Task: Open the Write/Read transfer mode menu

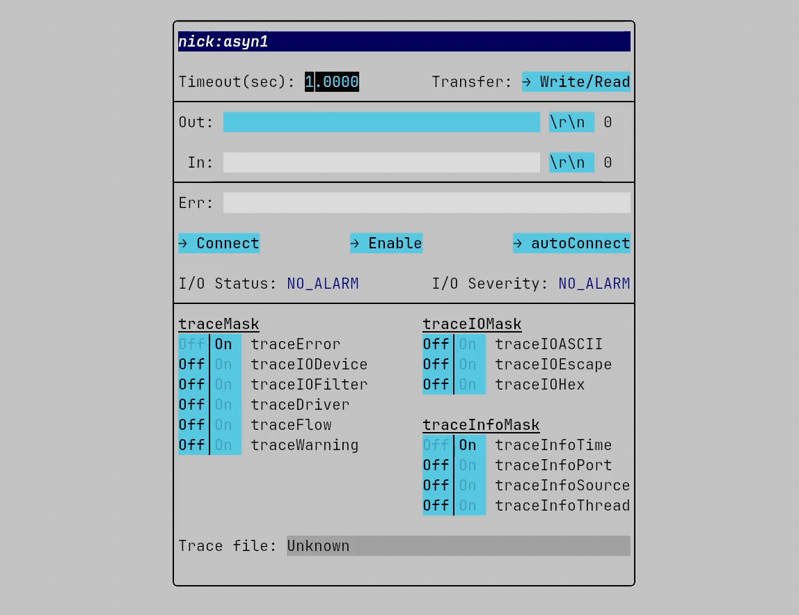Action: (x=576, y=82)
